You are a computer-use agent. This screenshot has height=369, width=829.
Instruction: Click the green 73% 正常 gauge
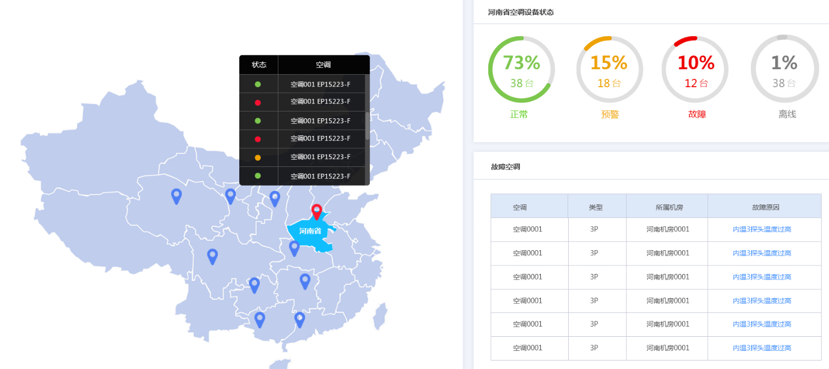click(x=521, y=69)
